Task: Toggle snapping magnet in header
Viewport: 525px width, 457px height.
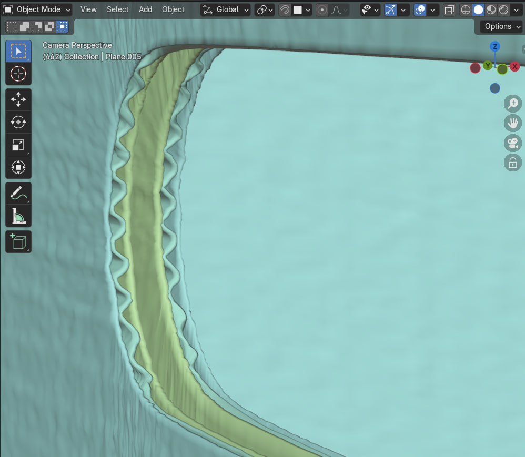Action: pos(285,9)
